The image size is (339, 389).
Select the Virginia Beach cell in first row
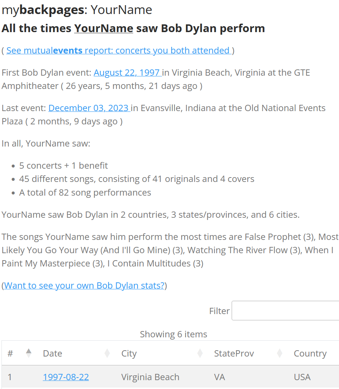coord(150,377)
